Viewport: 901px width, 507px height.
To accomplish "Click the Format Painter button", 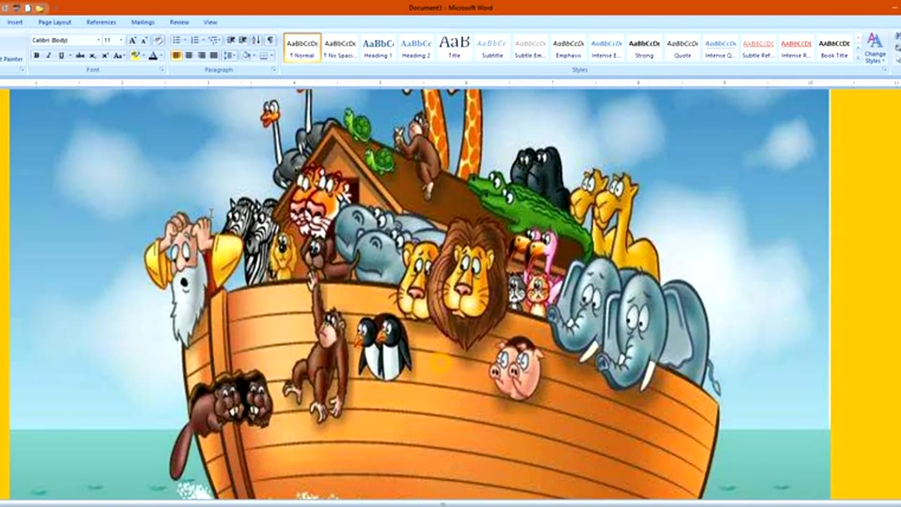I will click(x=12, y=59).
